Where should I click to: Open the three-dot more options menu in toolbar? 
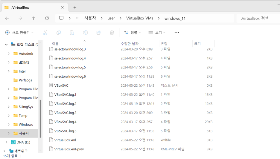(177, 33)
